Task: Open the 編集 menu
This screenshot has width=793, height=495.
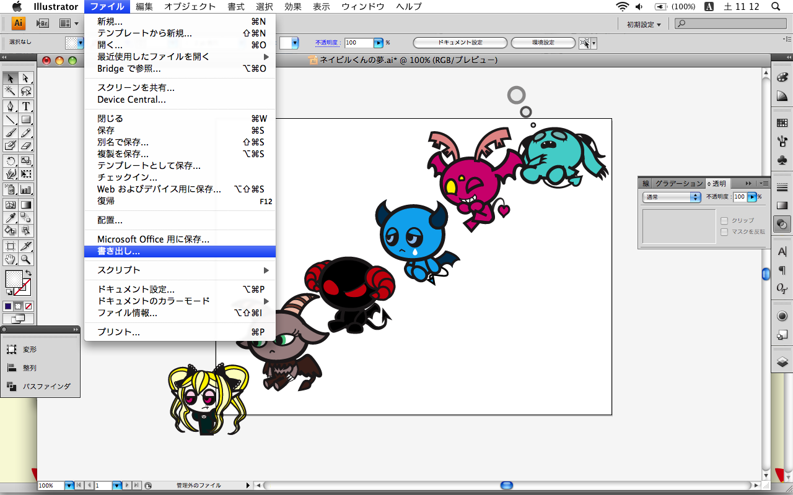Action: coord(144,7)
